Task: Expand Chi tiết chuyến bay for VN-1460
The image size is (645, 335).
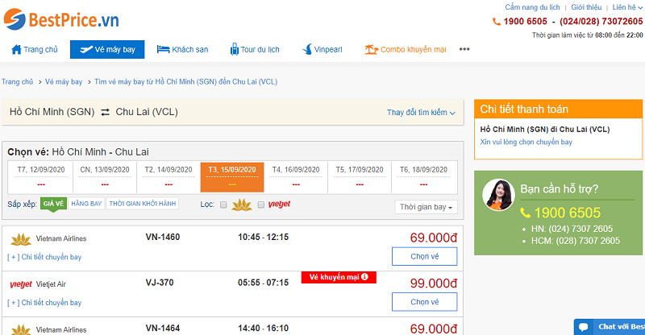Action: point(44,257)
